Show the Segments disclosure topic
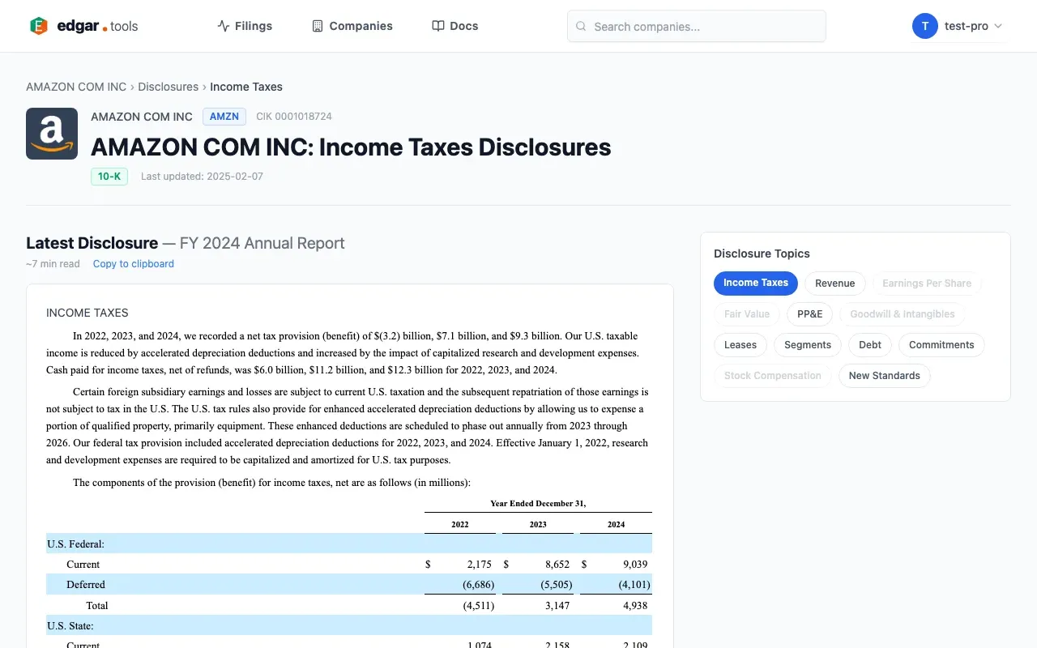 click(807, 345)
